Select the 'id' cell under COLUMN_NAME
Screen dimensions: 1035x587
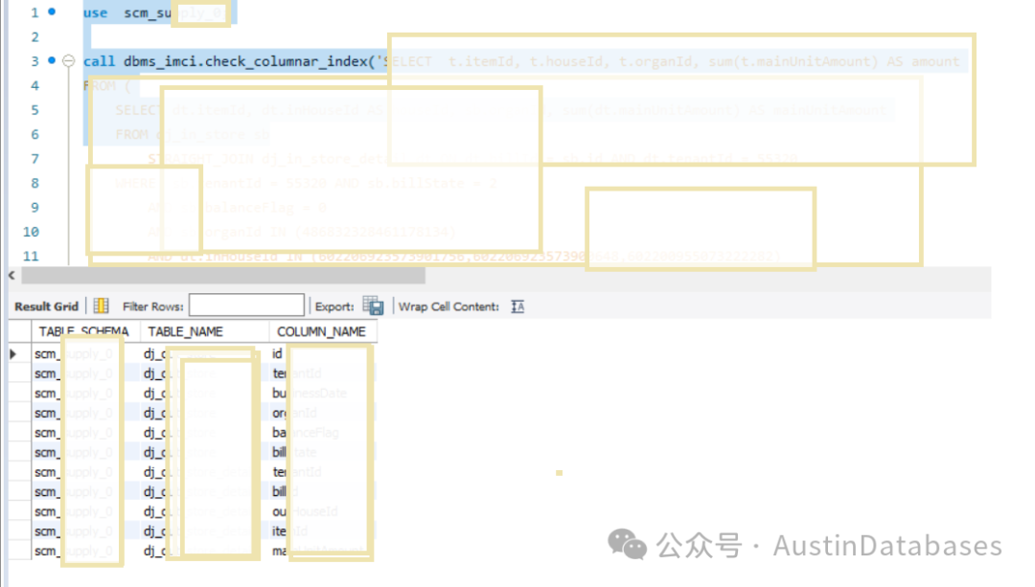click(323, 354)
